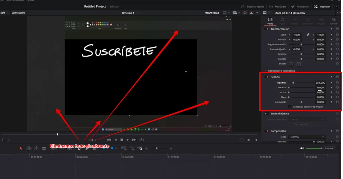The width and height of the screenshot is (343, 179).
Task: Click the play forward button
Action: (128, 140)
